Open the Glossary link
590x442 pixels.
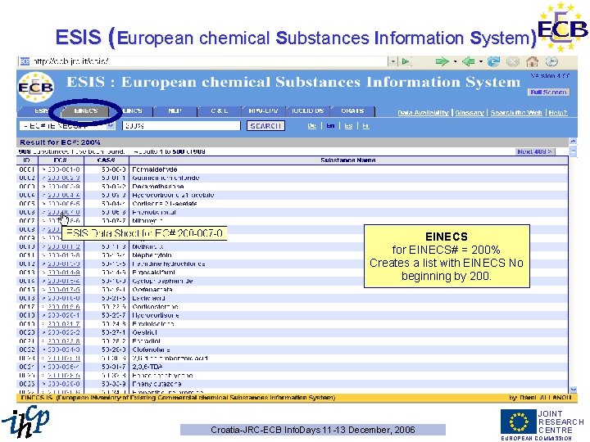470,113
